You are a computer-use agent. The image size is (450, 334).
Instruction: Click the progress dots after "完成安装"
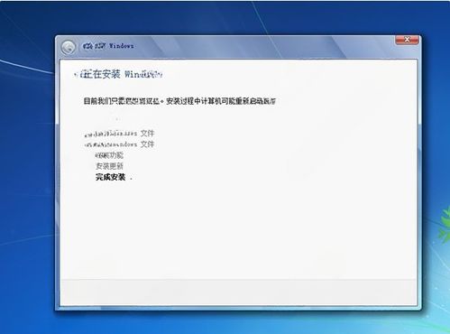pyautogui.click(x=131, y=179)
